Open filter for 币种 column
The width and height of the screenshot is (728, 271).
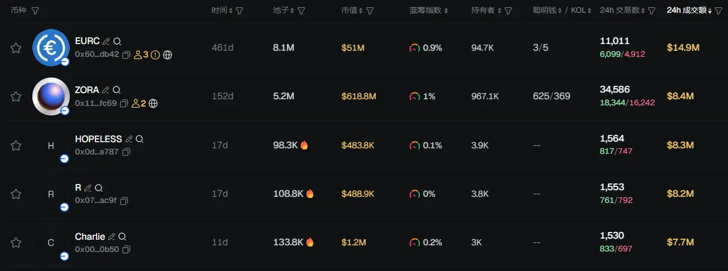pos(35,11)
